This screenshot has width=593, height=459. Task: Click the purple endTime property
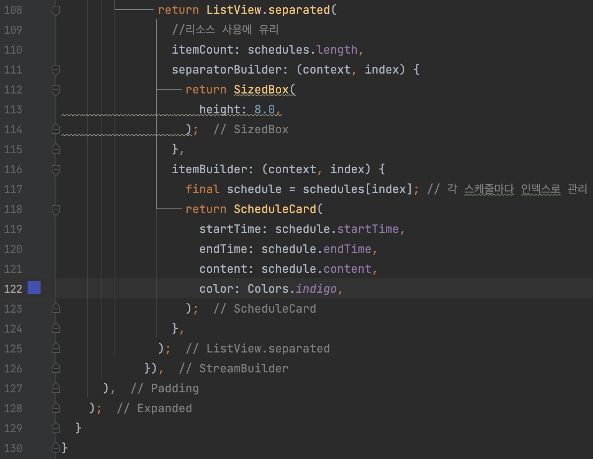tap(347, 249)
